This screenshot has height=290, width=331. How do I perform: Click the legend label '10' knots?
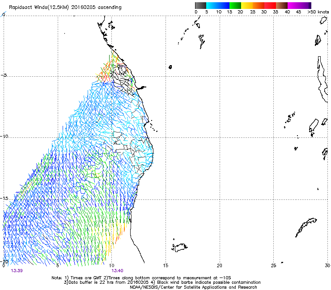pos(219,12)
